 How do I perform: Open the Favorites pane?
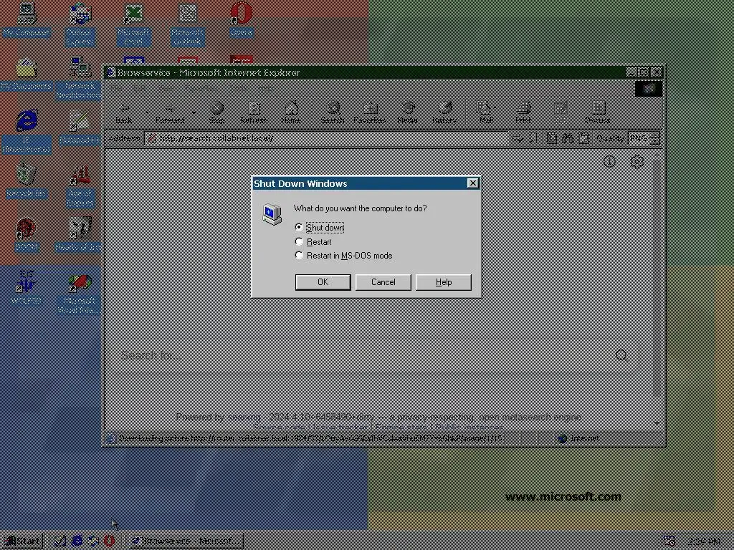click(x=369, y=112)
